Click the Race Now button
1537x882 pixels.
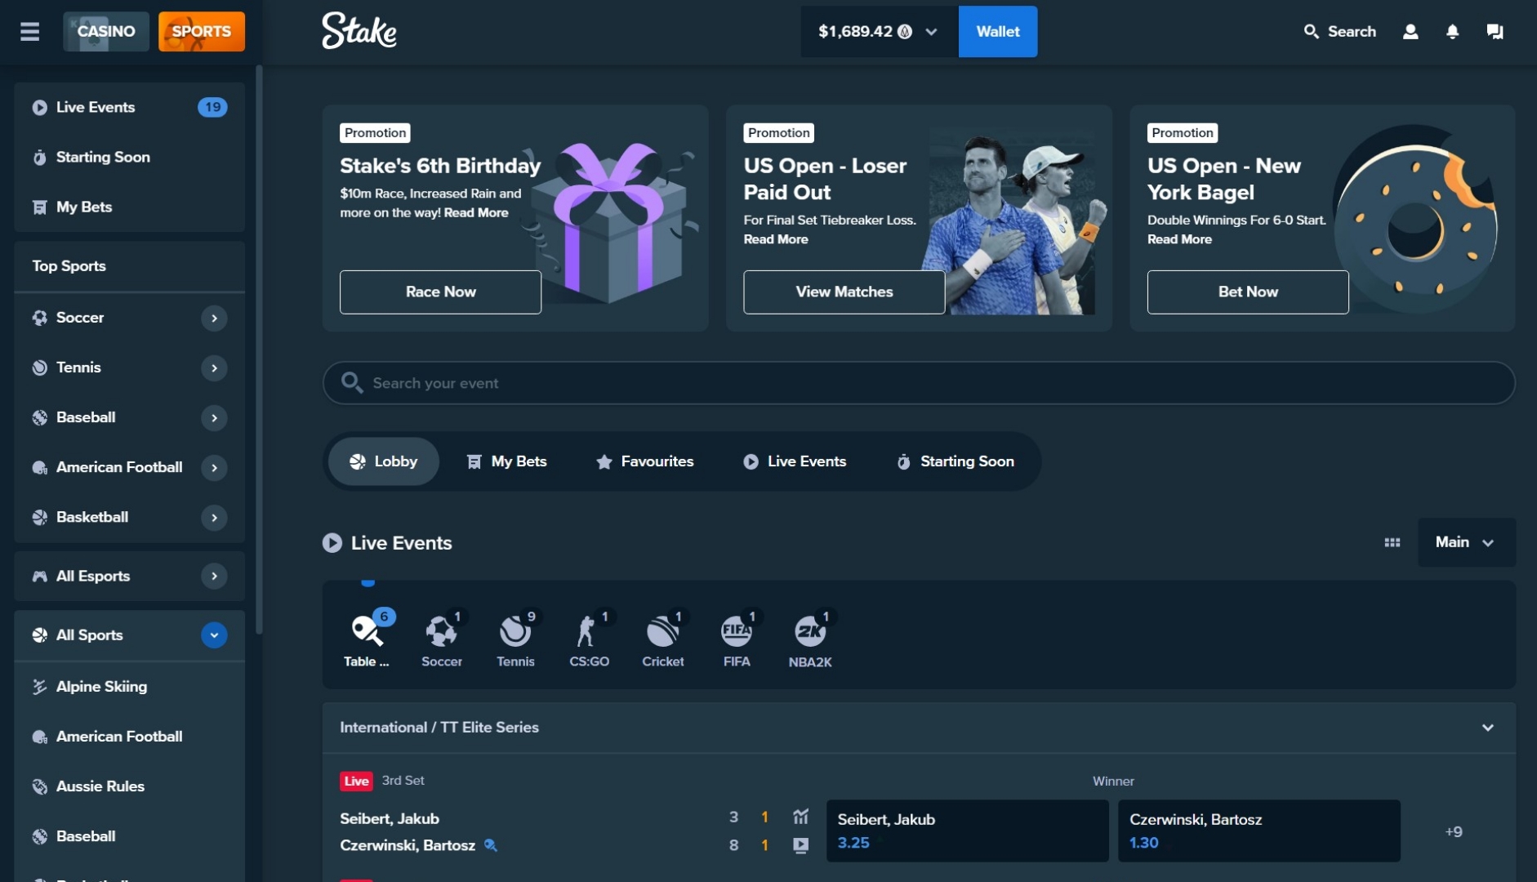(x=441, y=292)
